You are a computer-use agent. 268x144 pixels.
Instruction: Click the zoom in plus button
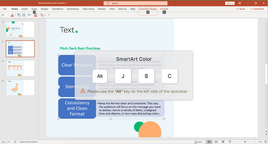tap(256, 142)
